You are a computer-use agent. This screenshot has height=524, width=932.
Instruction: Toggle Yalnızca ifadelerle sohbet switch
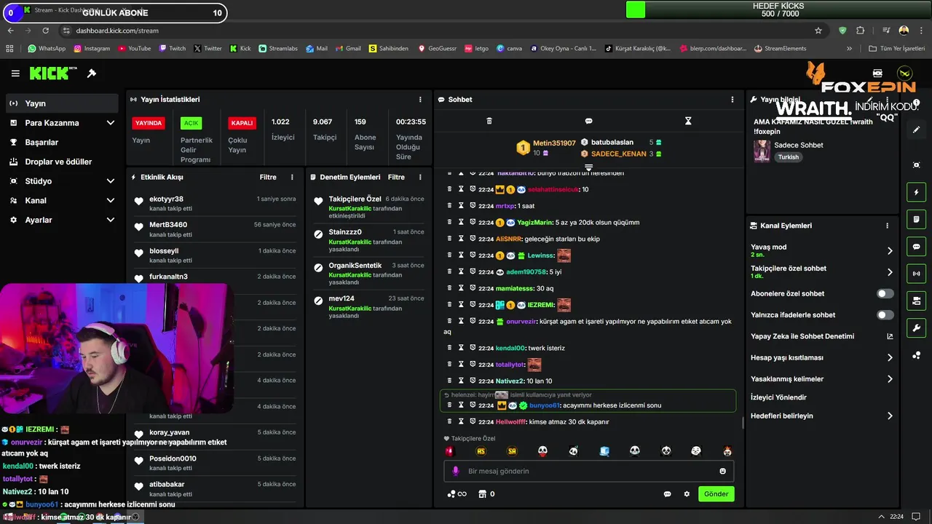(885, 315)
